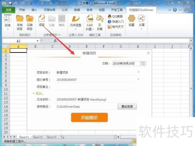Click the vertical scrollbar up arrow

click(x=191, y=48)
